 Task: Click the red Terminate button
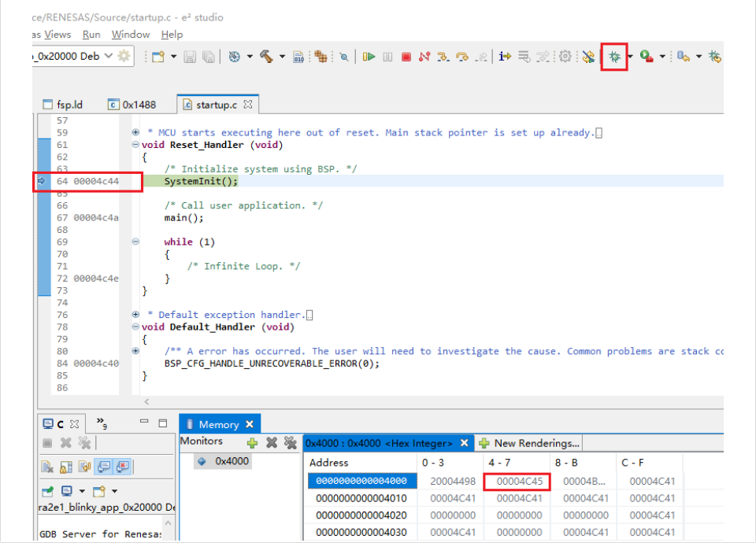(x=406, y=57)
